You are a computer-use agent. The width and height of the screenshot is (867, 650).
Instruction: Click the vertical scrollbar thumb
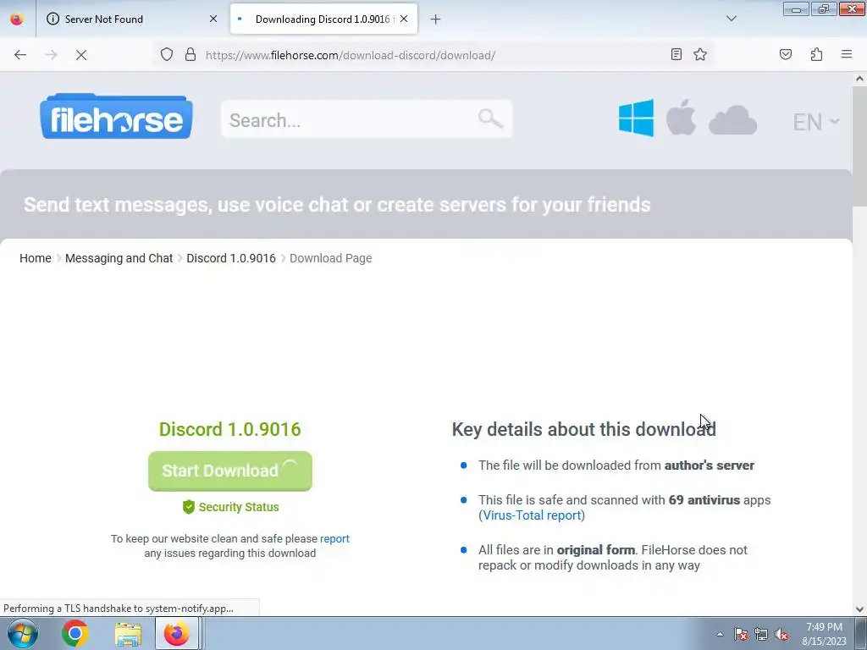point(859,146)
